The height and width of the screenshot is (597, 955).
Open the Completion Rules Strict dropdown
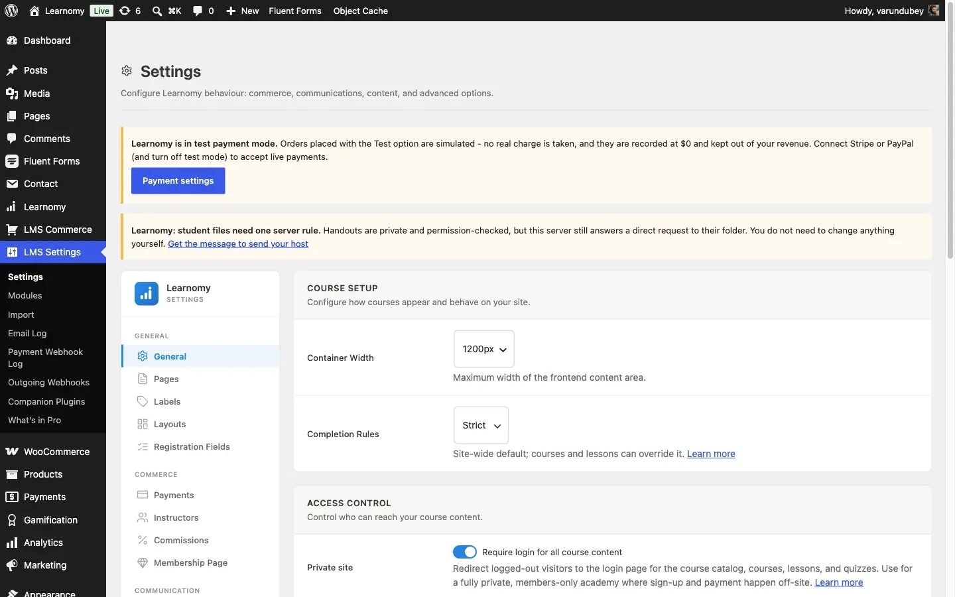[481, 425]
